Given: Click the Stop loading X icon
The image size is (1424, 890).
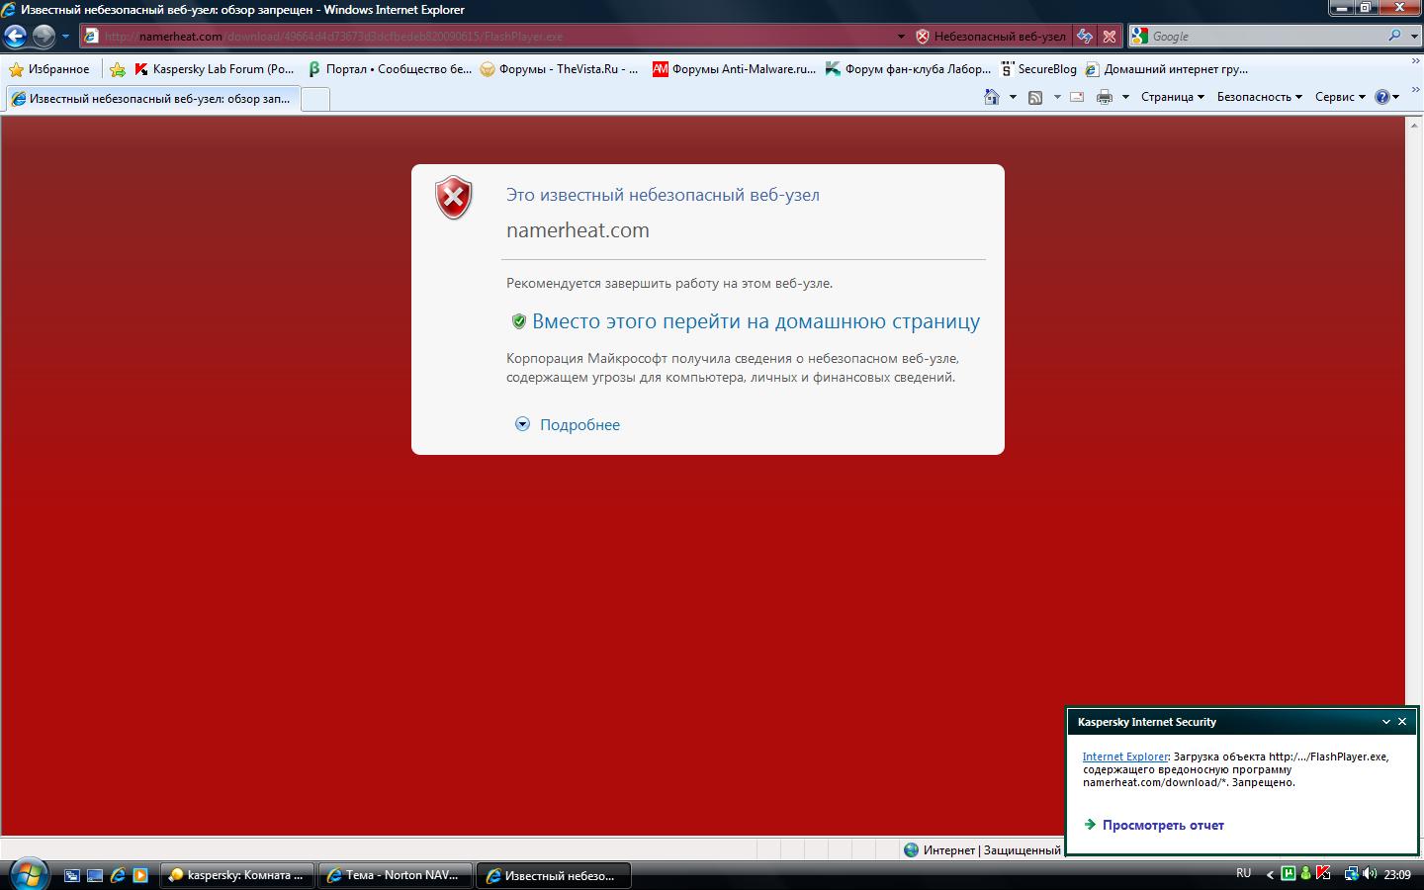Looking at the screenshot, I should pos(1110,37).
